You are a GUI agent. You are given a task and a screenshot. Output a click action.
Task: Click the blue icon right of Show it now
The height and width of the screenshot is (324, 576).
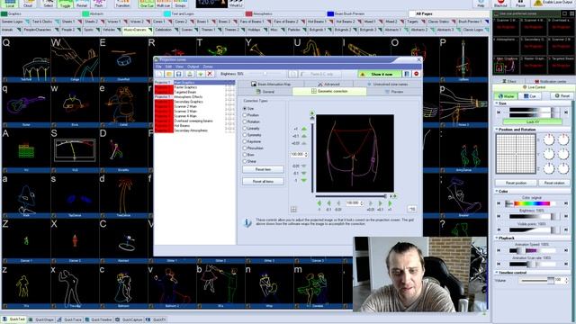click(x=407, y=74)
